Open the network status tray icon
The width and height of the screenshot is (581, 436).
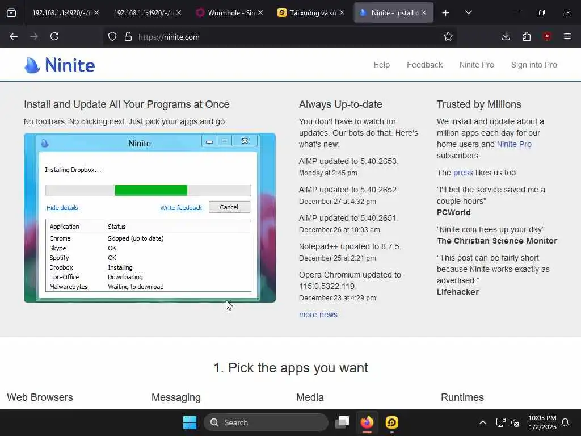click(x=500, y=422)
